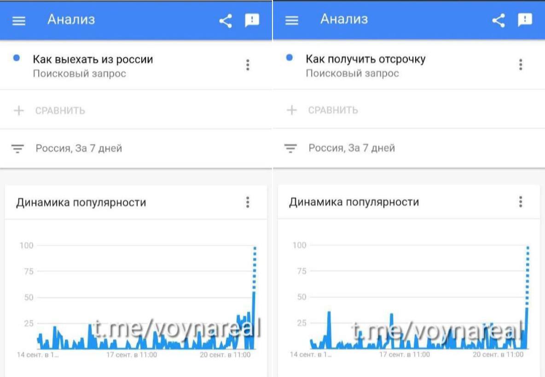Tap share icon in right panel header

click(499, 20)
